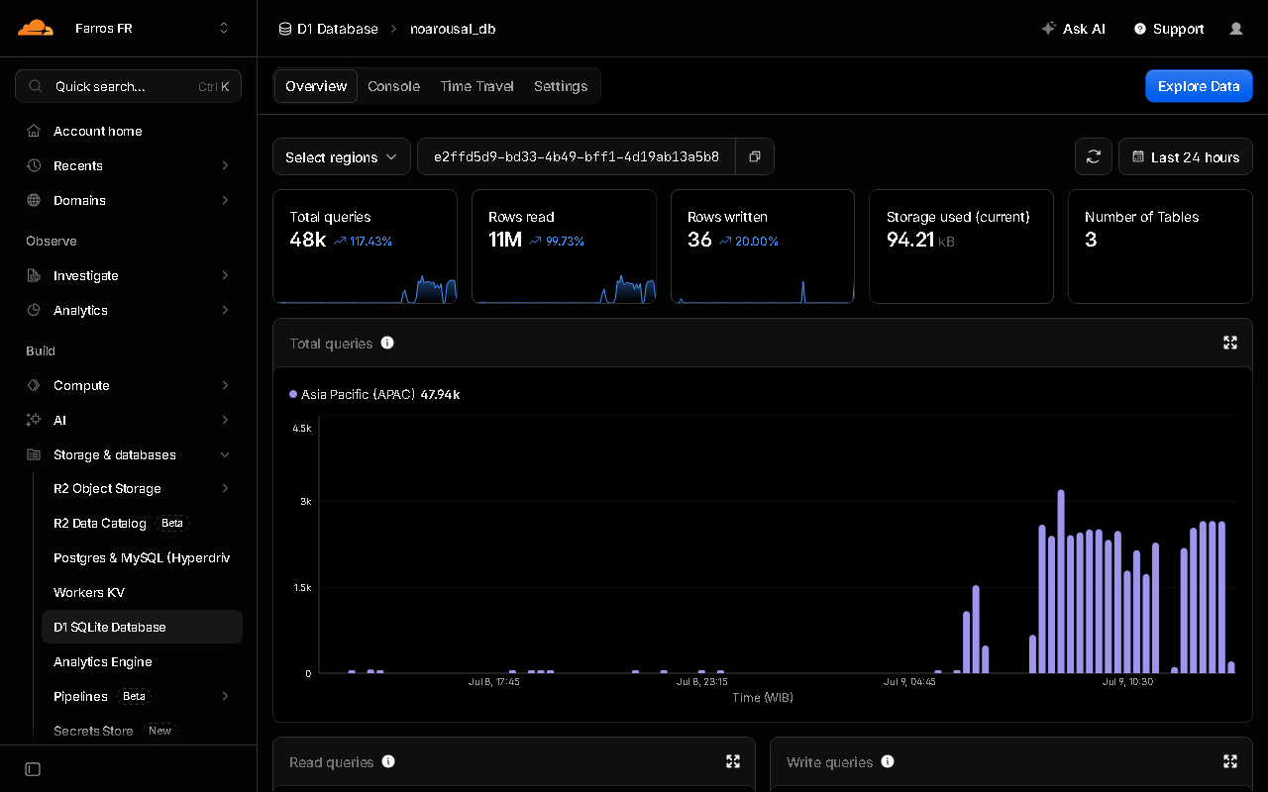Open Pipelines
Screen dimensions: 1268x792
pos(80,696)
